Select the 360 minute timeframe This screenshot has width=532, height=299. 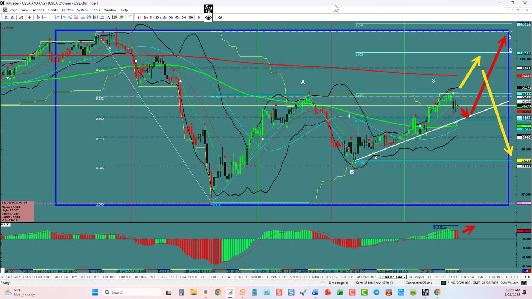tap(190, 17)
